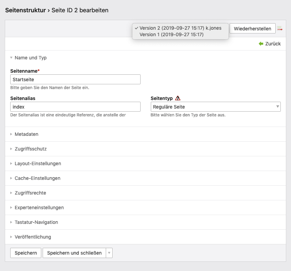Click the Seitentyp warning triangle icon
Screen dimensions: 291x271
click(x=178, y=98)
